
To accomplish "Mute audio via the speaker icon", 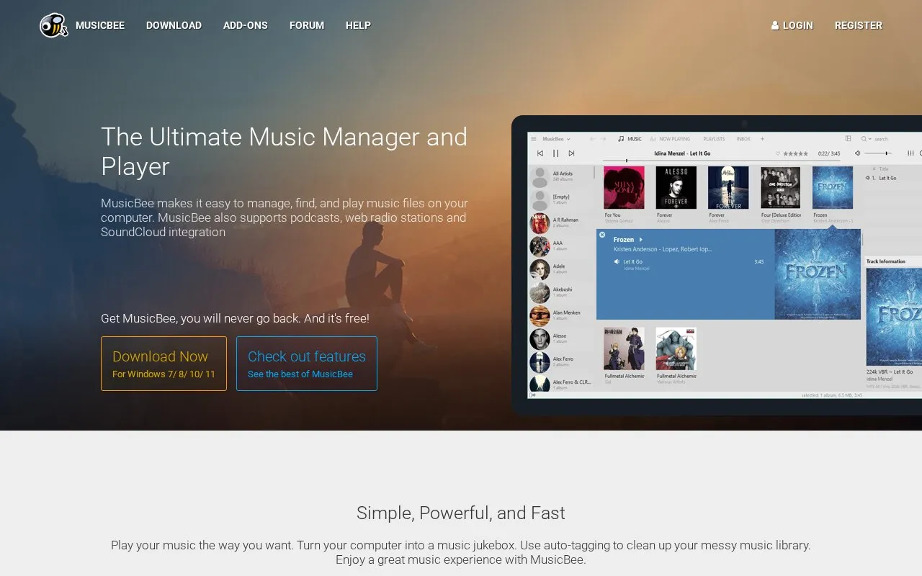I will (x=857, y=153).
